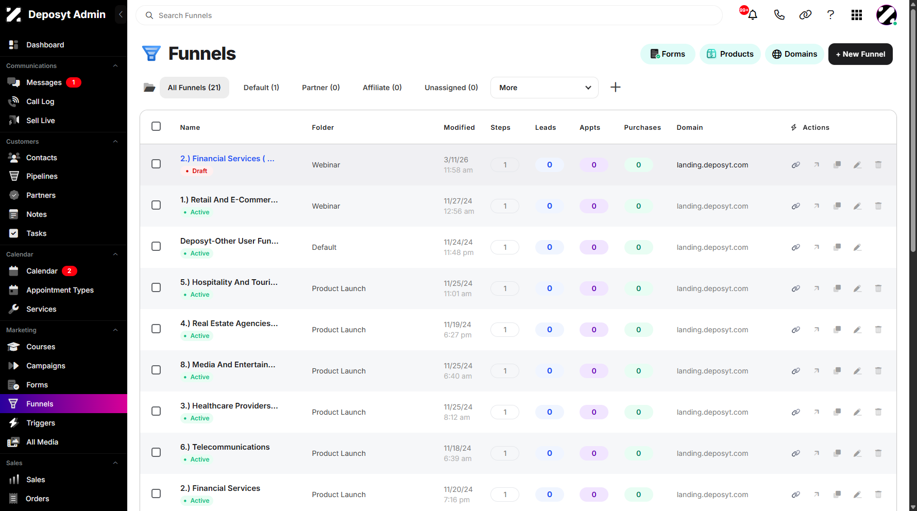The height and width of the screenshot is (511, 917).
Task: Add a new folder tab with plus icon
Action: point(615,87)
